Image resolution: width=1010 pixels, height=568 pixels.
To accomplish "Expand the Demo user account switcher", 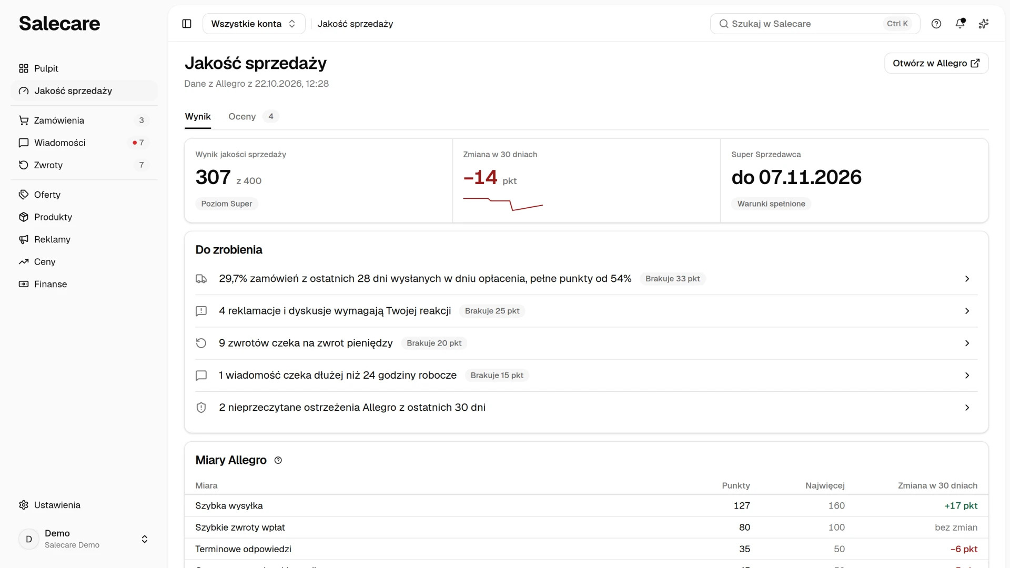I will click(x=84, y=539).
